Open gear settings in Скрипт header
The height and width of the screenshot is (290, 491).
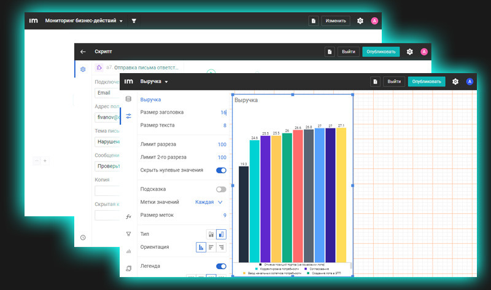click(409, 52)
